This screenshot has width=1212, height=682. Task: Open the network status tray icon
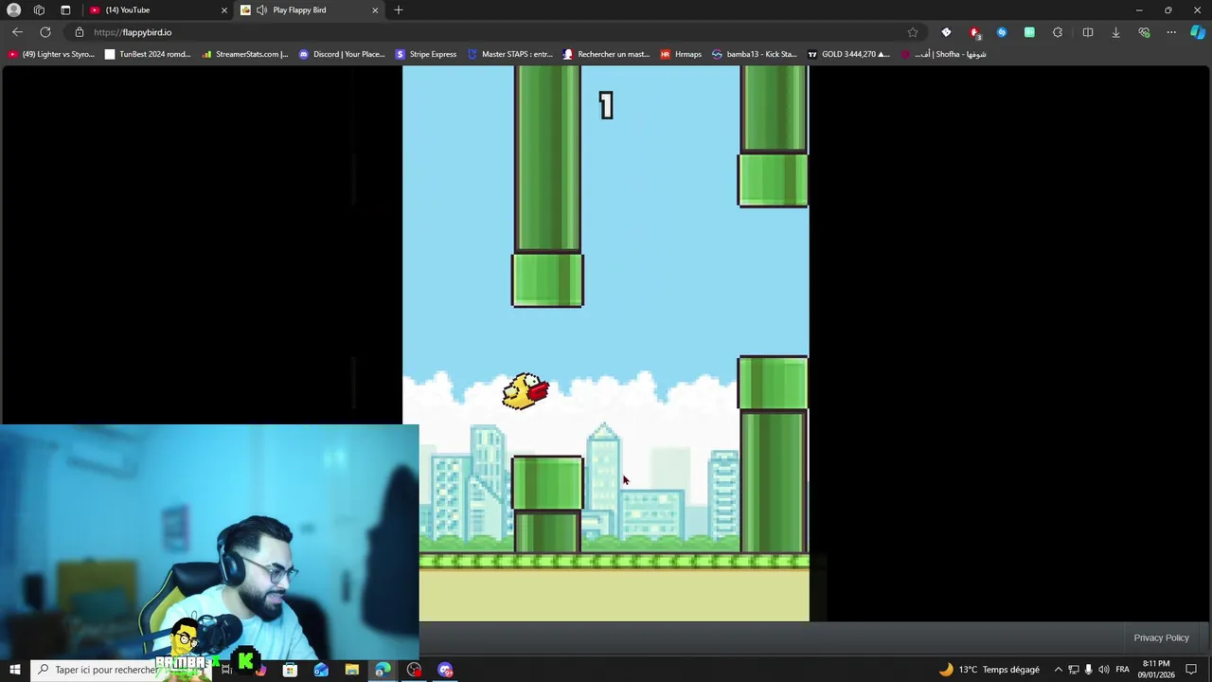coord(1073,670)
